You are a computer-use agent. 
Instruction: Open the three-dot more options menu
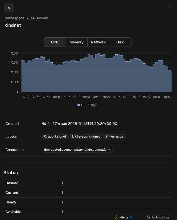(x=170, y=8)
